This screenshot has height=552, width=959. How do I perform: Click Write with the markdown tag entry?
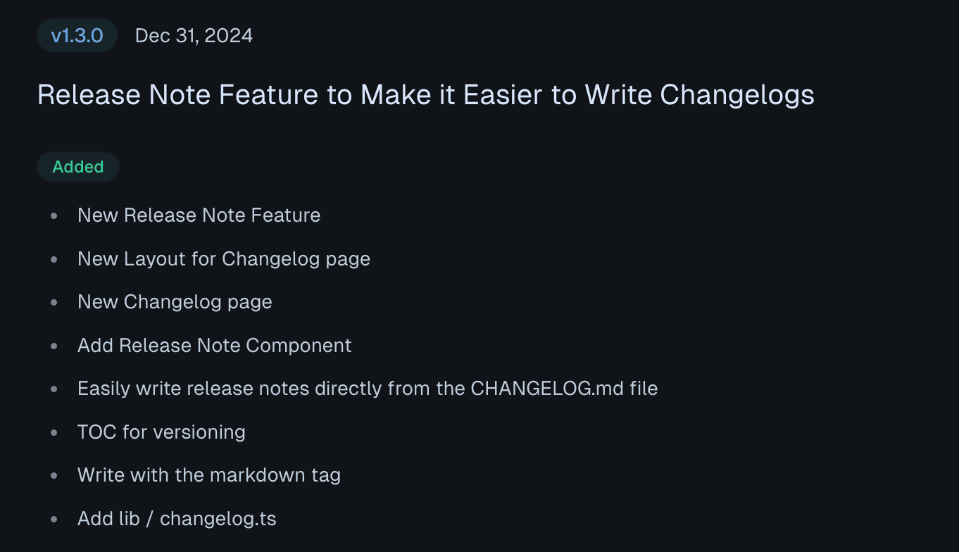[208, 475]
